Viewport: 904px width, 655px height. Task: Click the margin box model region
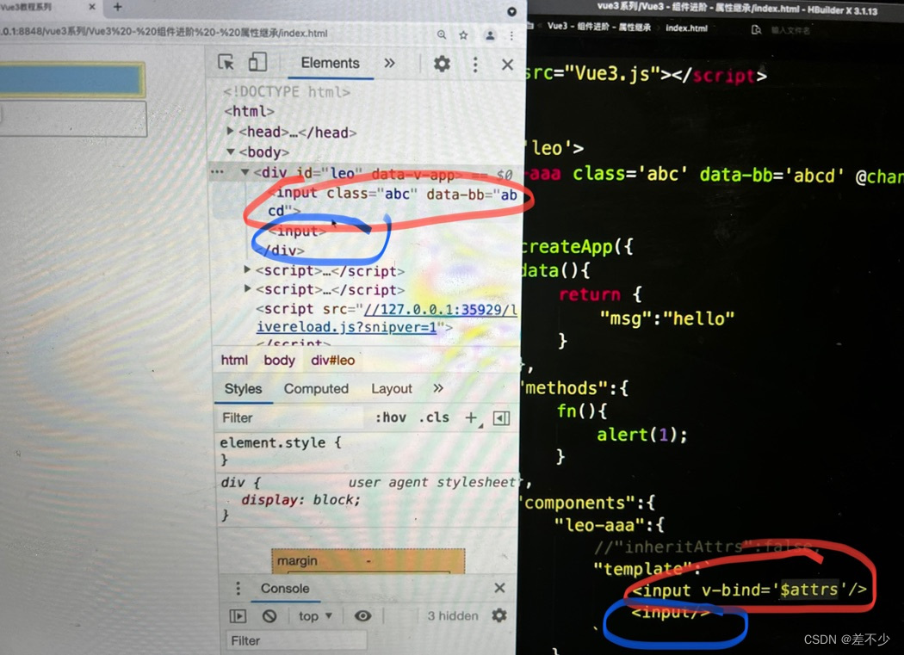[x=368, y=560]
